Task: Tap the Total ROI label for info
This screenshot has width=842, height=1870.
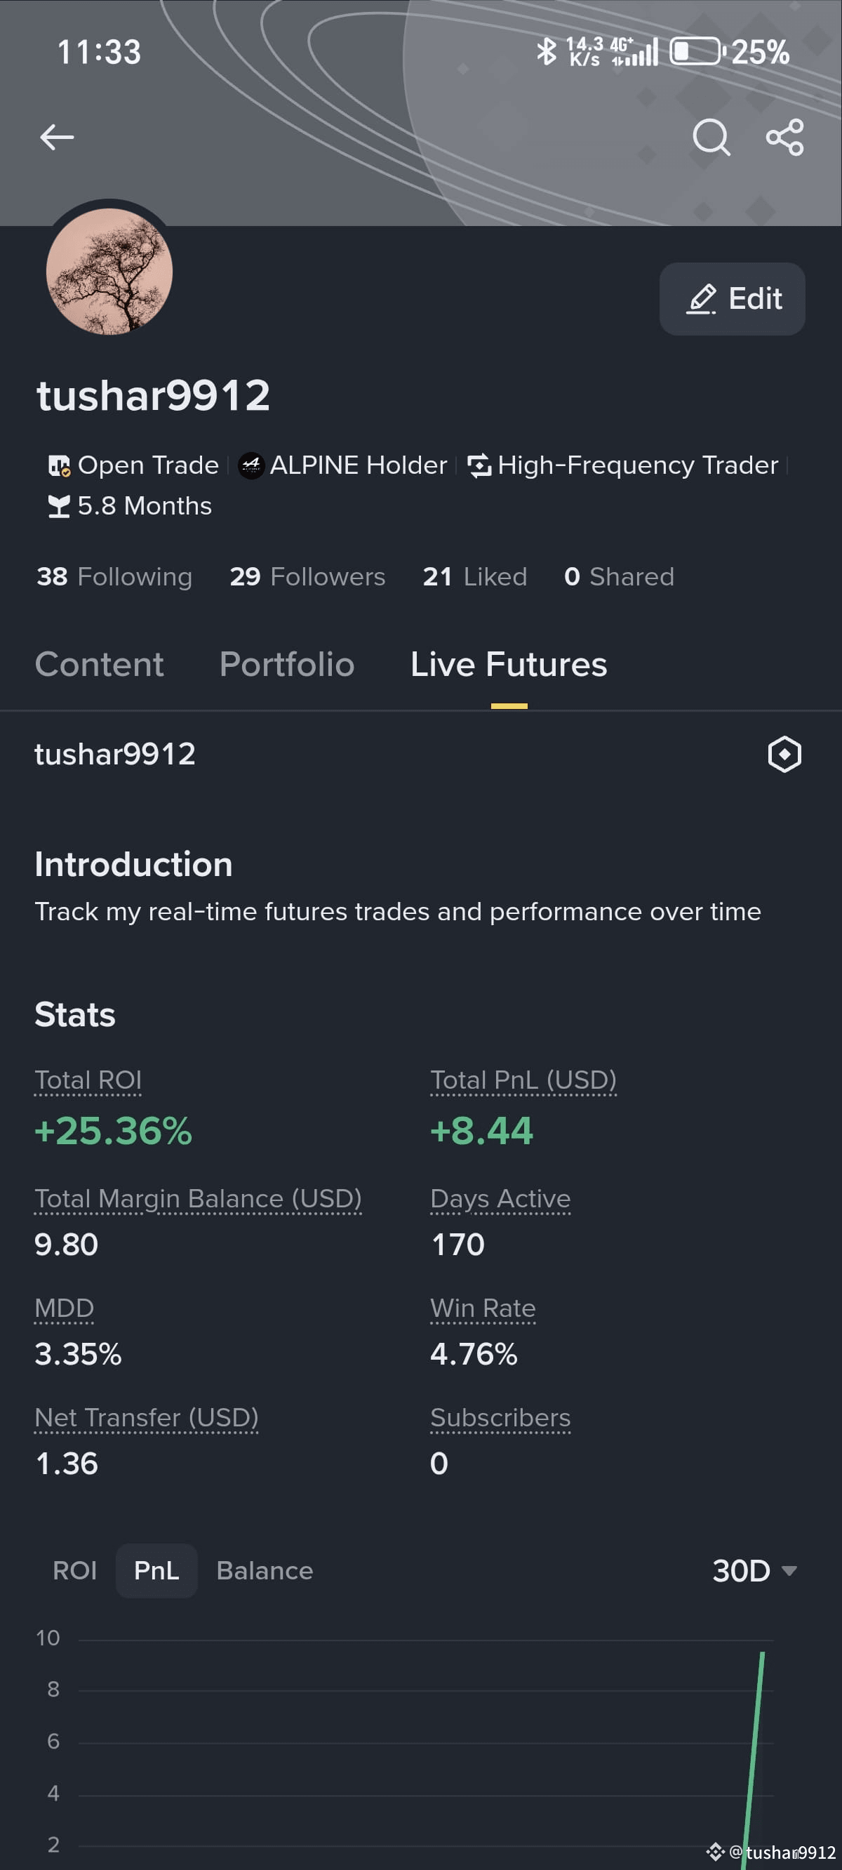Action: pyautogui.click(x=88, y=1080)
